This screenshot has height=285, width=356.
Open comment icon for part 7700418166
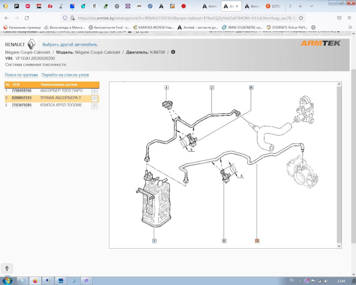click(x=95, y=91)
